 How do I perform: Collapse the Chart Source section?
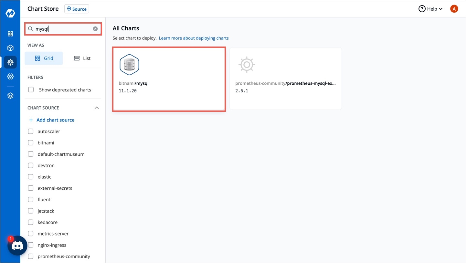point(97,108)
